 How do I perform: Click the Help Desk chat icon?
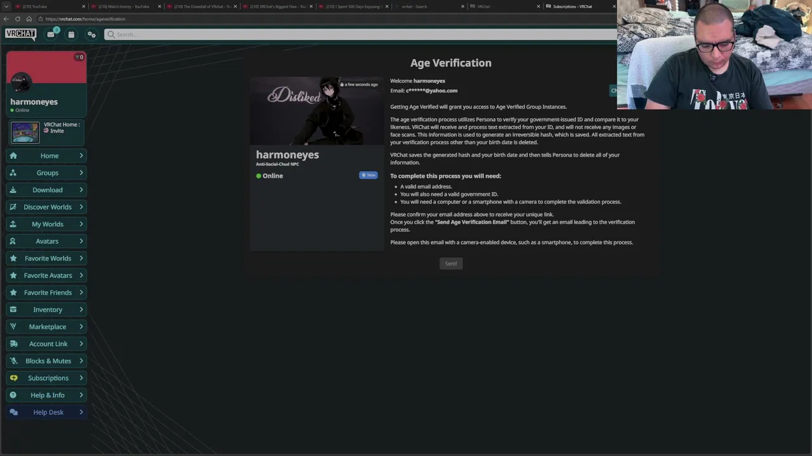click(x=13, y=412)
